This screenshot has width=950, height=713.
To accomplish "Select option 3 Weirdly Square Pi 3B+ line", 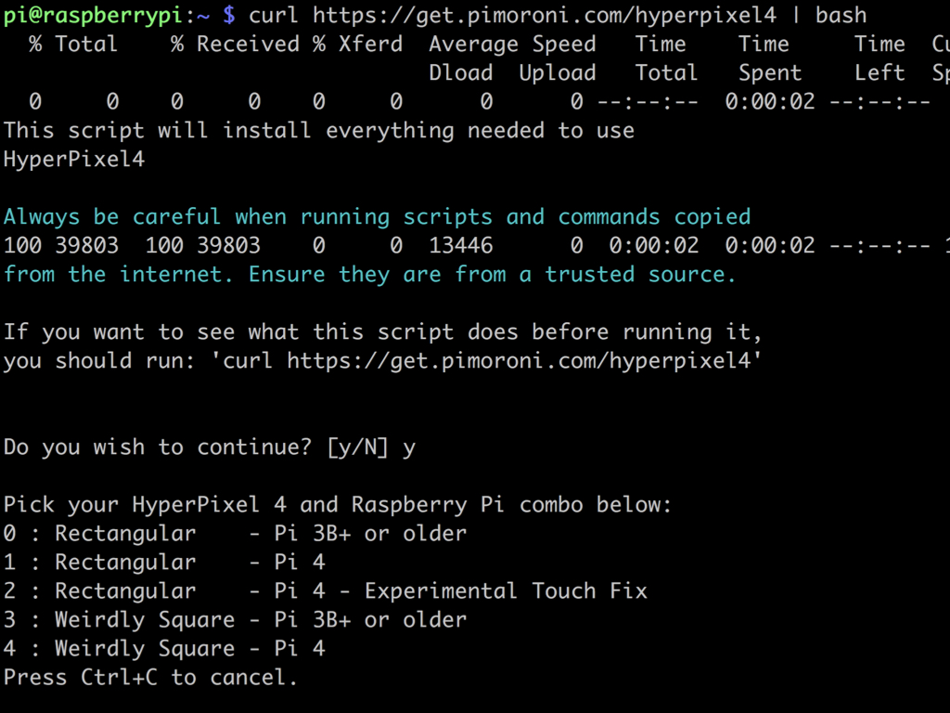I will 235,619.
